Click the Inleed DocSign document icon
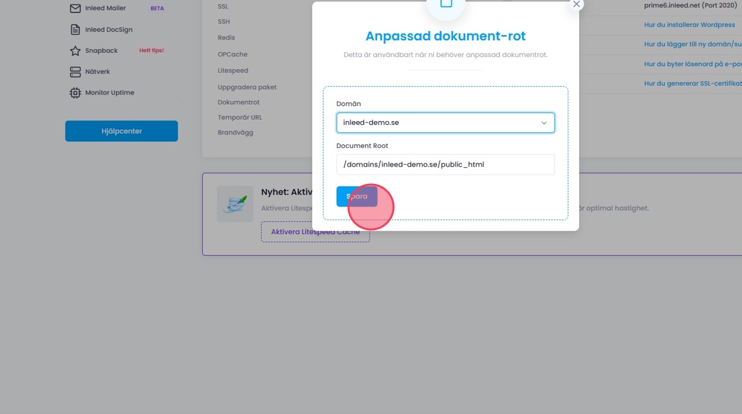Image resolution: width=742 pixels, height=414 pixels. coord(75,30)
